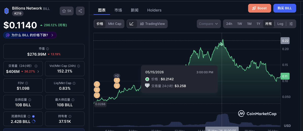303x131 pixels.
Task: Click info icon beside Vol/Mkt Cap (24h)
Action: (x=78, y=66)
